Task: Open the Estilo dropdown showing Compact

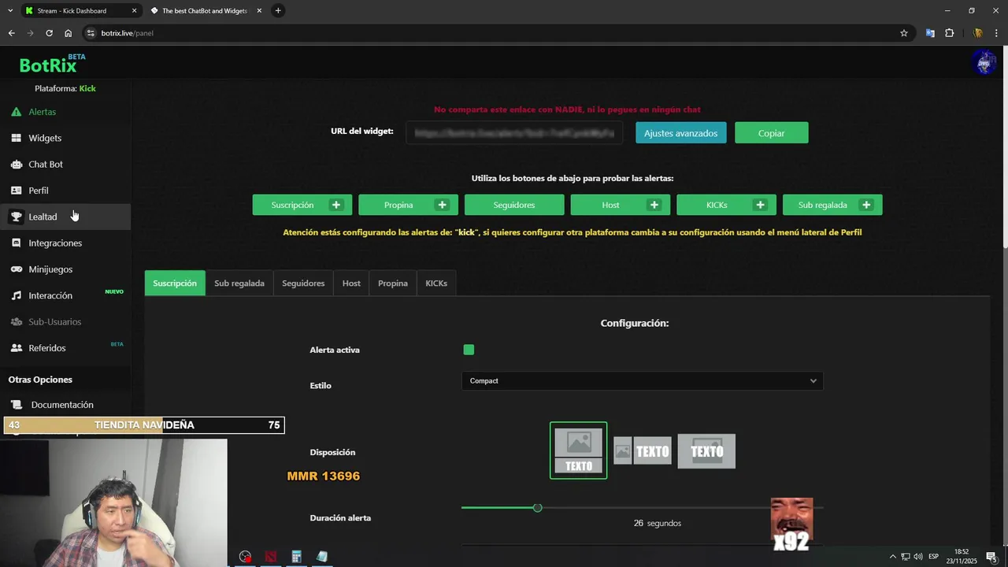Action: point(642,380)
